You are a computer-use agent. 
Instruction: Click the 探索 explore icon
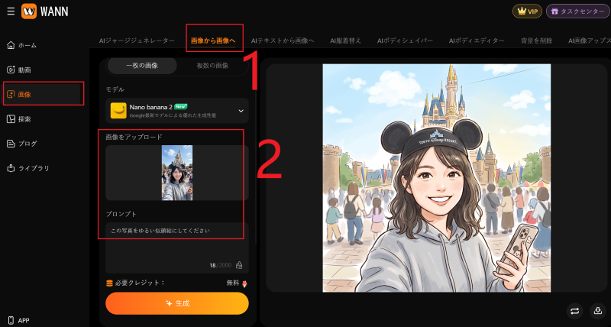(x=11, y=119)
